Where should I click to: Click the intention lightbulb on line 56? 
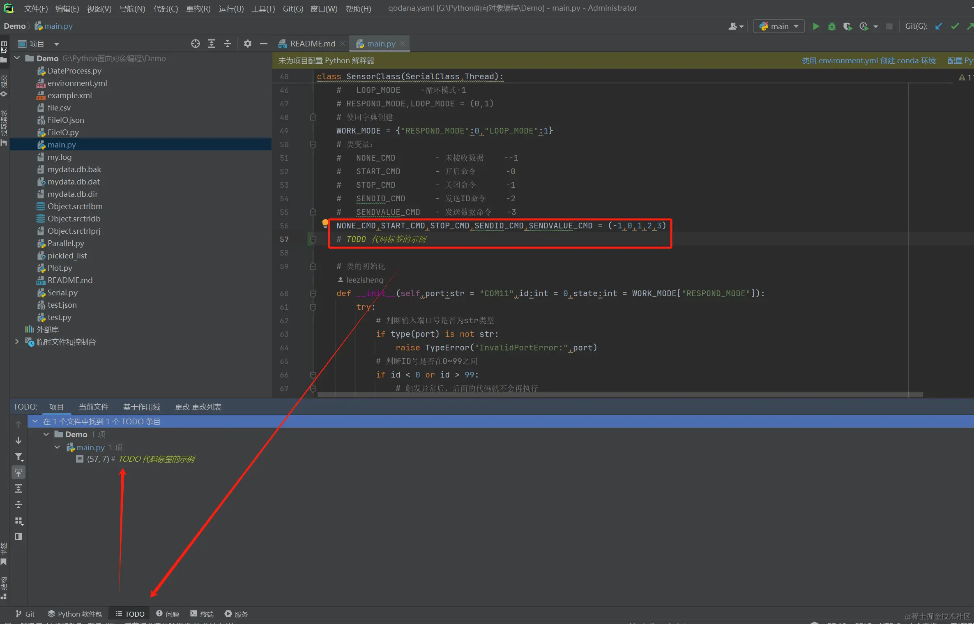[325, 223]
